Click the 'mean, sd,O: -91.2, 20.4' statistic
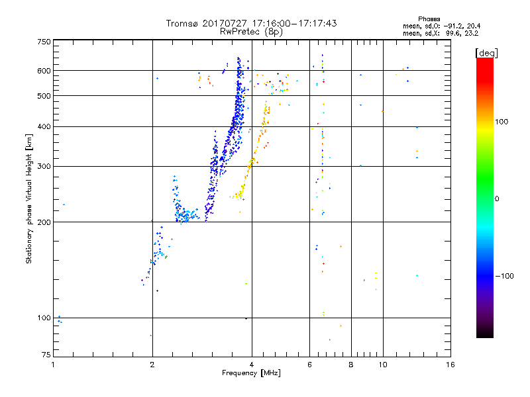 click(441, 26)
